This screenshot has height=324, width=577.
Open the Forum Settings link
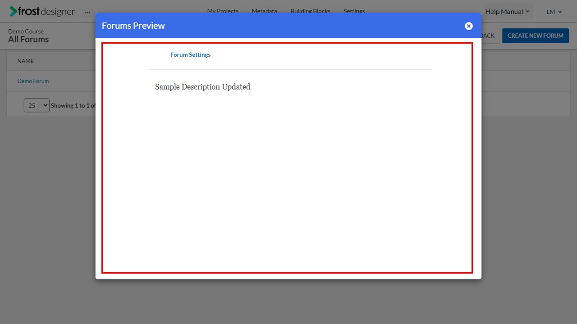coord(190,54)
